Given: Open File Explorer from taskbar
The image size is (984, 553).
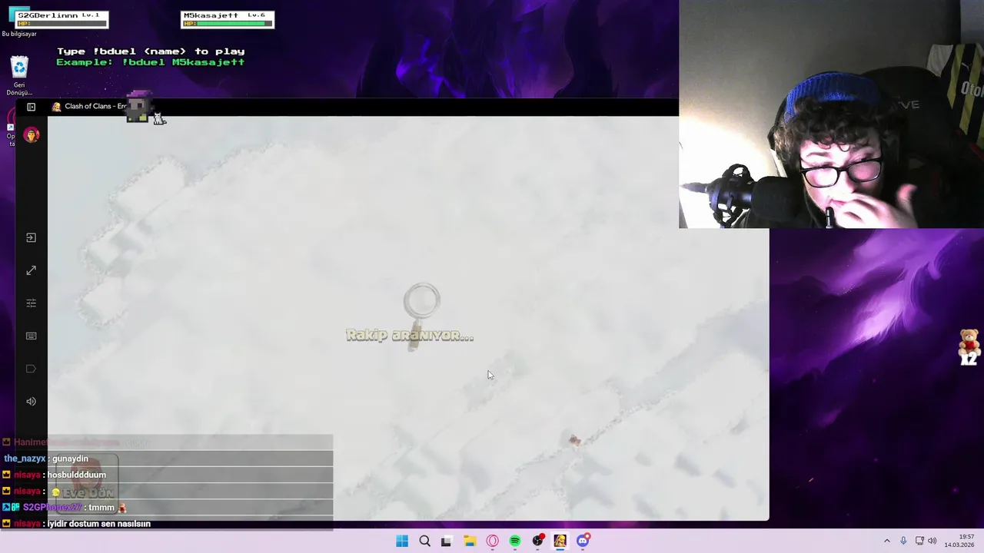Looking at the screenshot, I should [470, 541].
